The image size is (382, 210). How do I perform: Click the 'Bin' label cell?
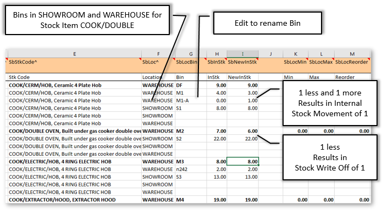coord(191,77)
